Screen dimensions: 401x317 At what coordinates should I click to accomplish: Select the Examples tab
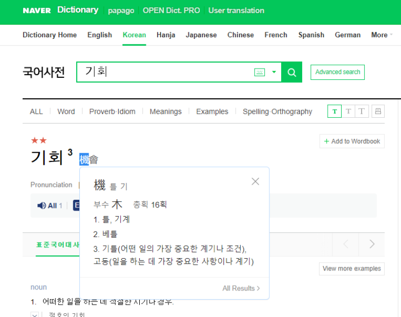212,112
